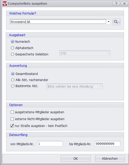The height and width of the screenshot is (165, 129).
Task: Enable ausgetretene Mitglieder ausgeben checkbox
Action: tap(12, 112)
